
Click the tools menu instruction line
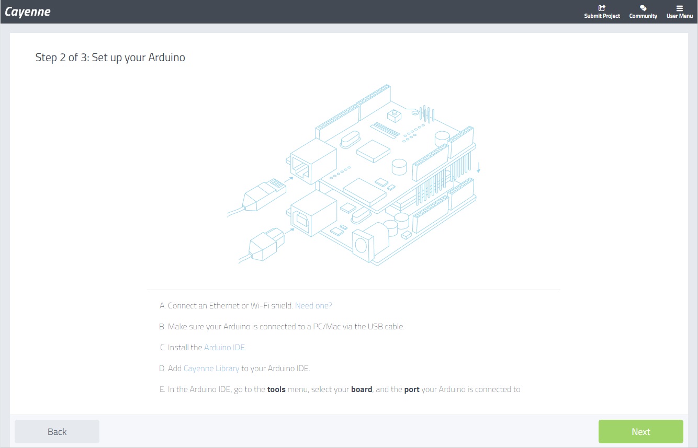pos(340,389)
